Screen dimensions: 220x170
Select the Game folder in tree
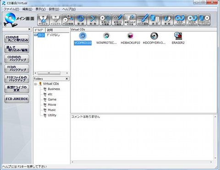tap(52, 99)
